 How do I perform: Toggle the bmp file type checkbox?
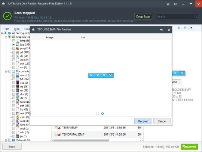(x=14, y=41)
